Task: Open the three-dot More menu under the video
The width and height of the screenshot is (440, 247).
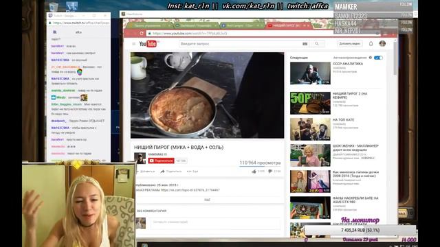Action: (192, 171)
